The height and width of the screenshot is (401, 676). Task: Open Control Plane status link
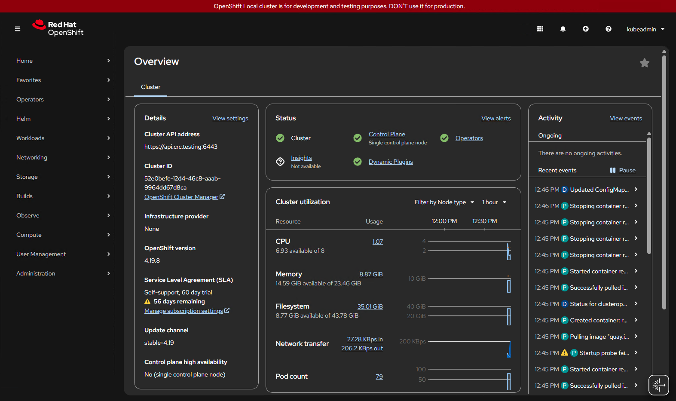(x=387, y=134)
